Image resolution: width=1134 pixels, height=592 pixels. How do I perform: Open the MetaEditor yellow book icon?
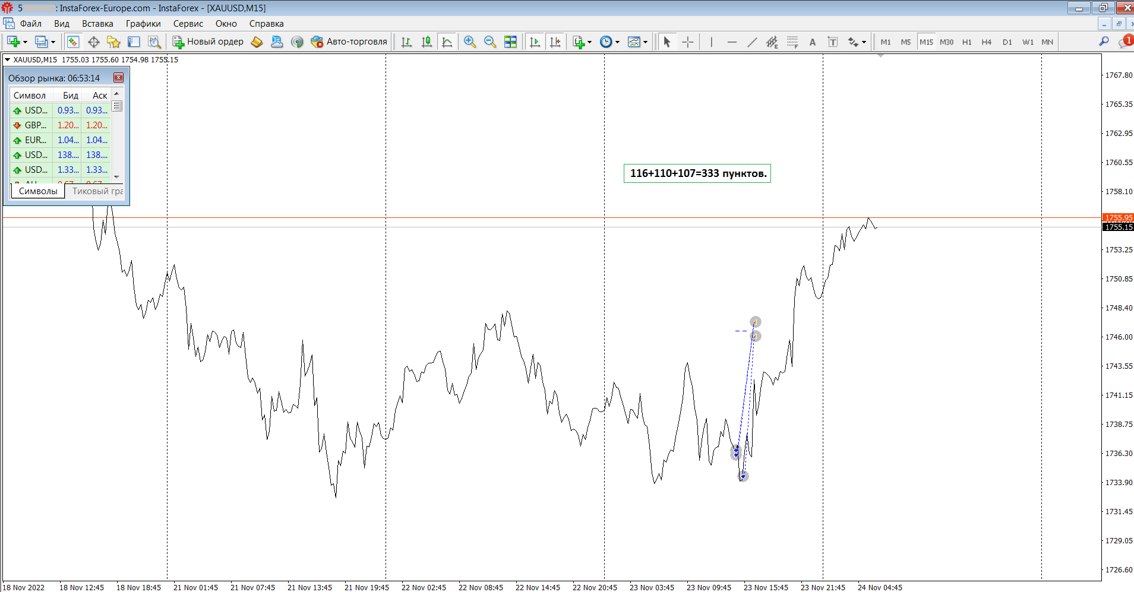(x=257, y=42)
